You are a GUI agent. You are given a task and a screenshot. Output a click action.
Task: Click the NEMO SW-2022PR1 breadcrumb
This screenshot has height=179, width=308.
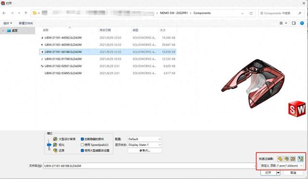(x=174, y=13)
